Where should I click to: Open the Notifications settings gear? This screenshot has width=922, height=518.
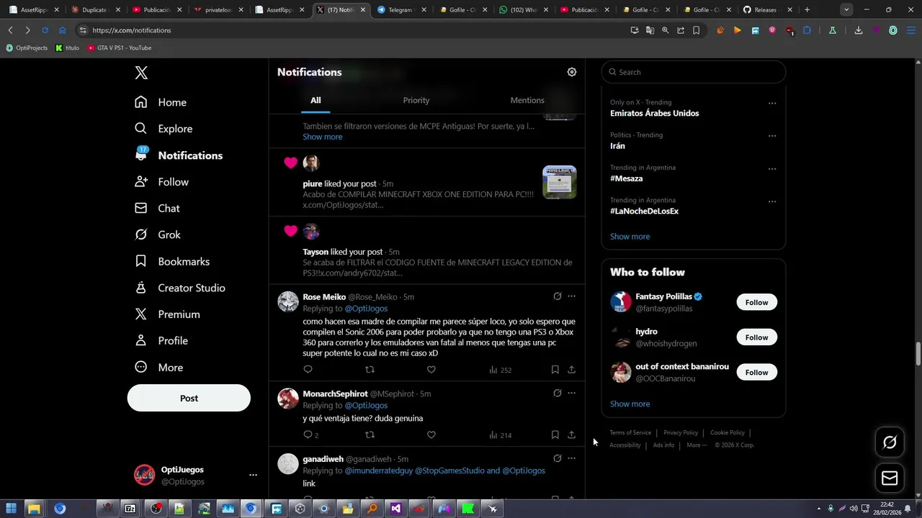point(572,72)
